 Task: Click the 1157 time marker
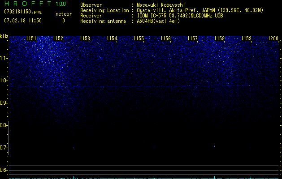(x=192, y=38)
